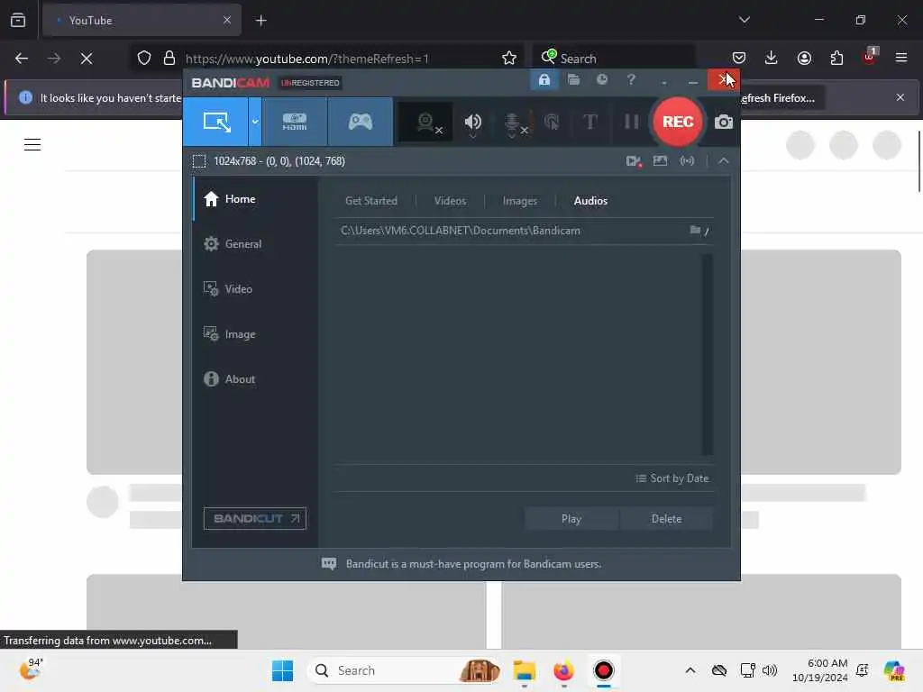Open Home section in Bandicam sidebar

tap(255, 199)
